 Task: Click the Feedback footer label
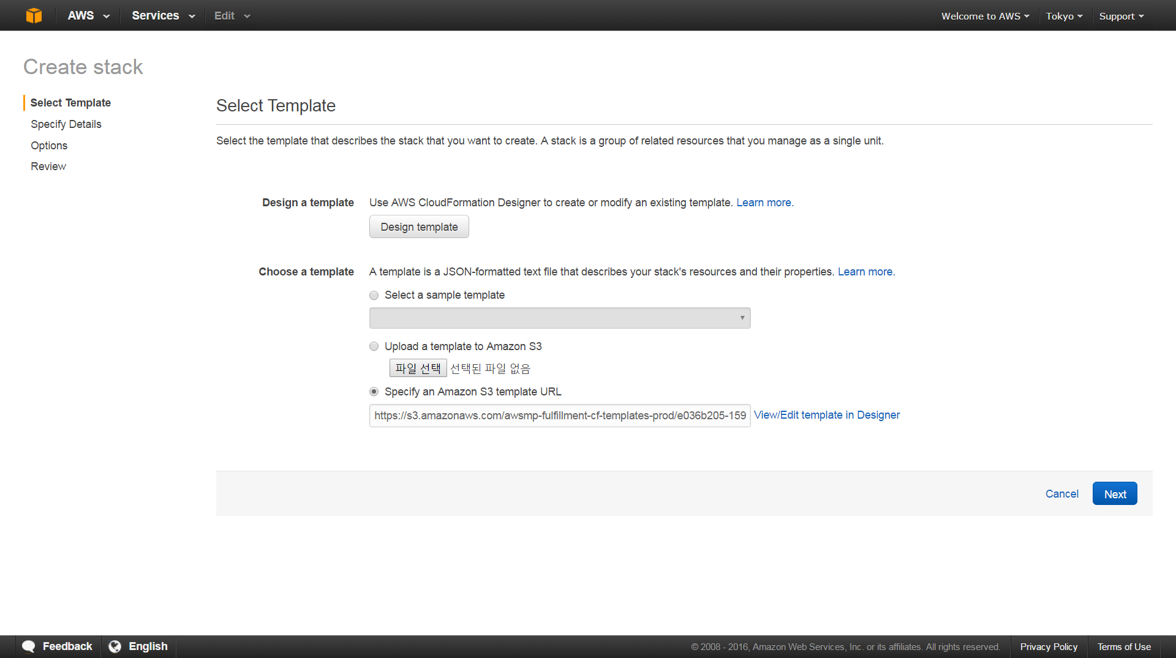pyautogui.click(x=67, y=646)
